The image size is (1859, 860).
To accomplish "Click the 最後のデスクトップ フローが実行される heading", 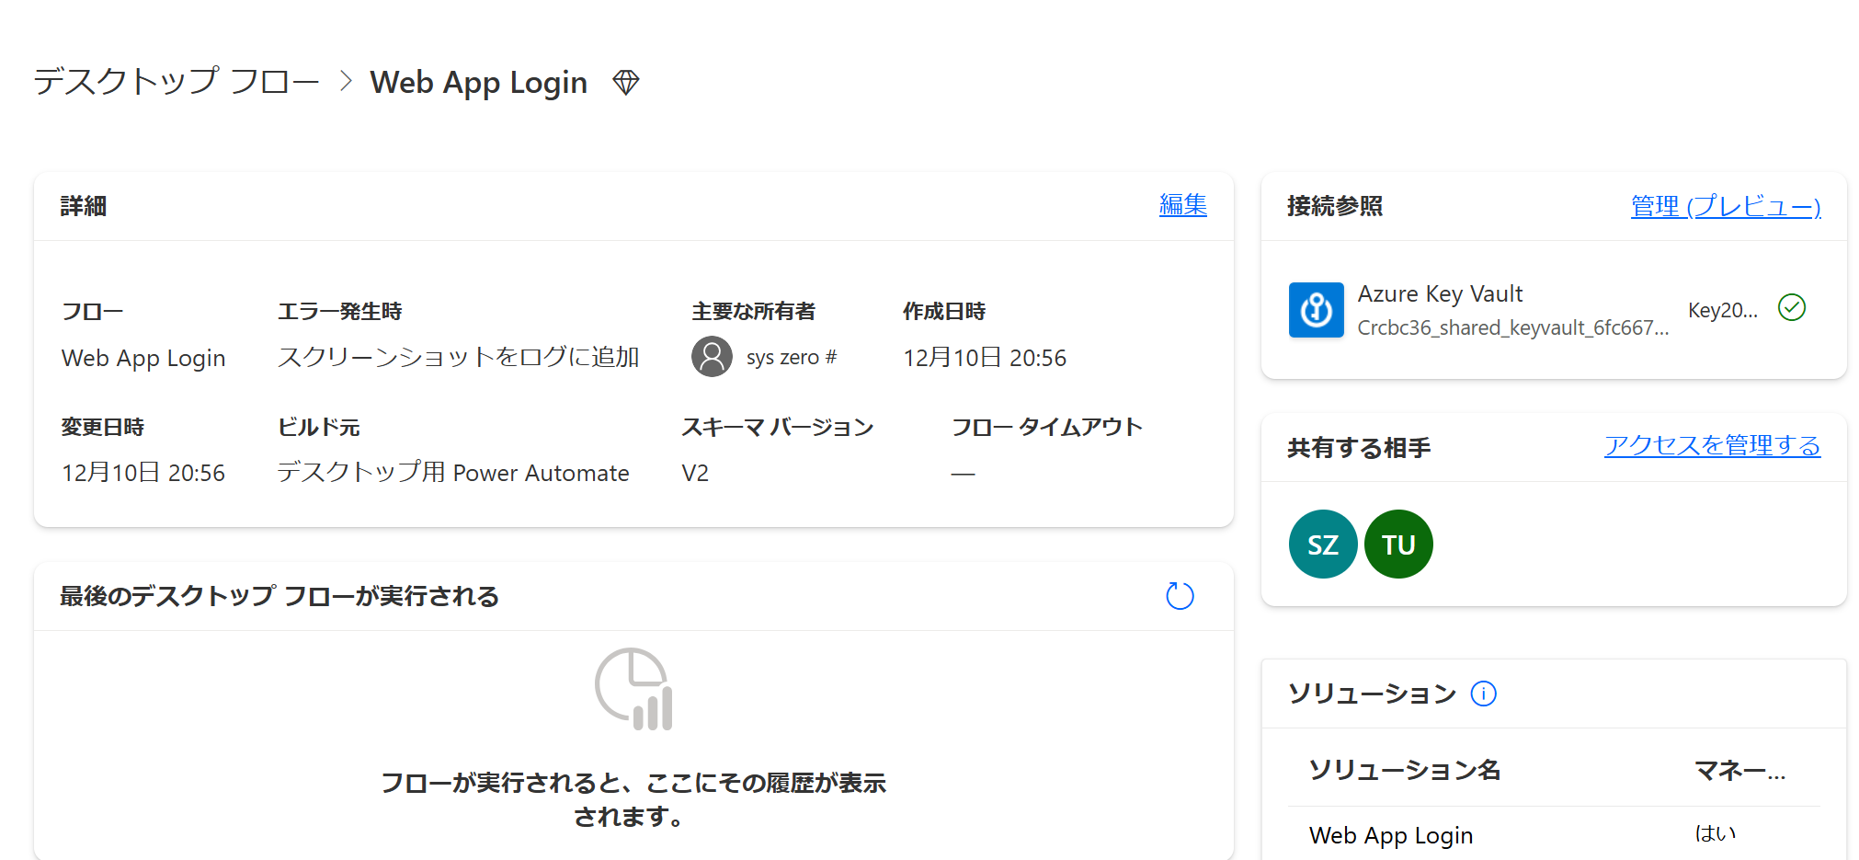I will tap(279, 596).
